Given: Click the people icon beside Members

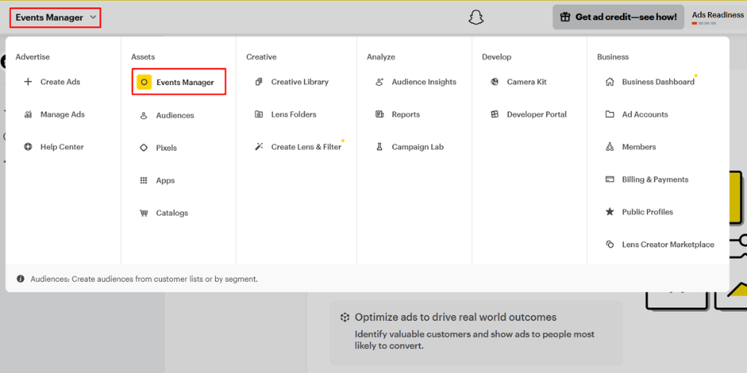Looking at the screenshot, I should [x=610, y=147].
